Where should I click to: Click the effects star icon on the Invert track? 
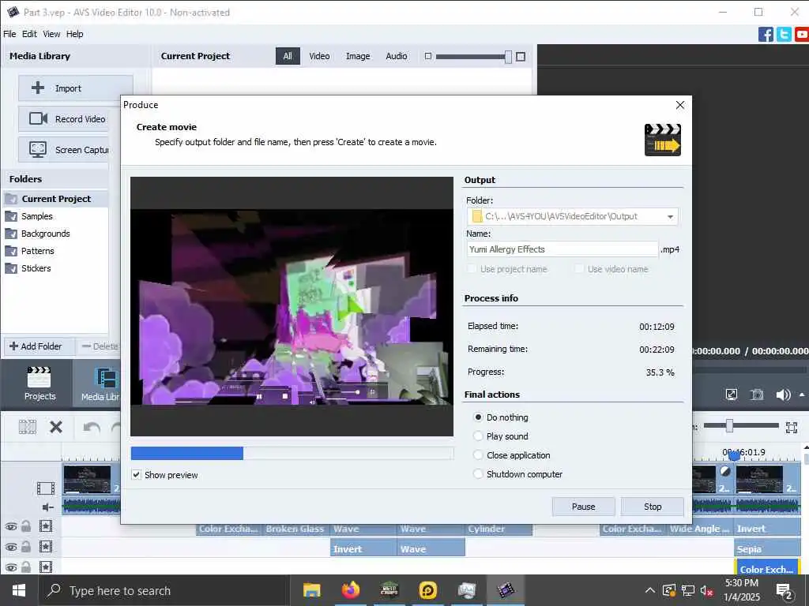coord(46,547)
